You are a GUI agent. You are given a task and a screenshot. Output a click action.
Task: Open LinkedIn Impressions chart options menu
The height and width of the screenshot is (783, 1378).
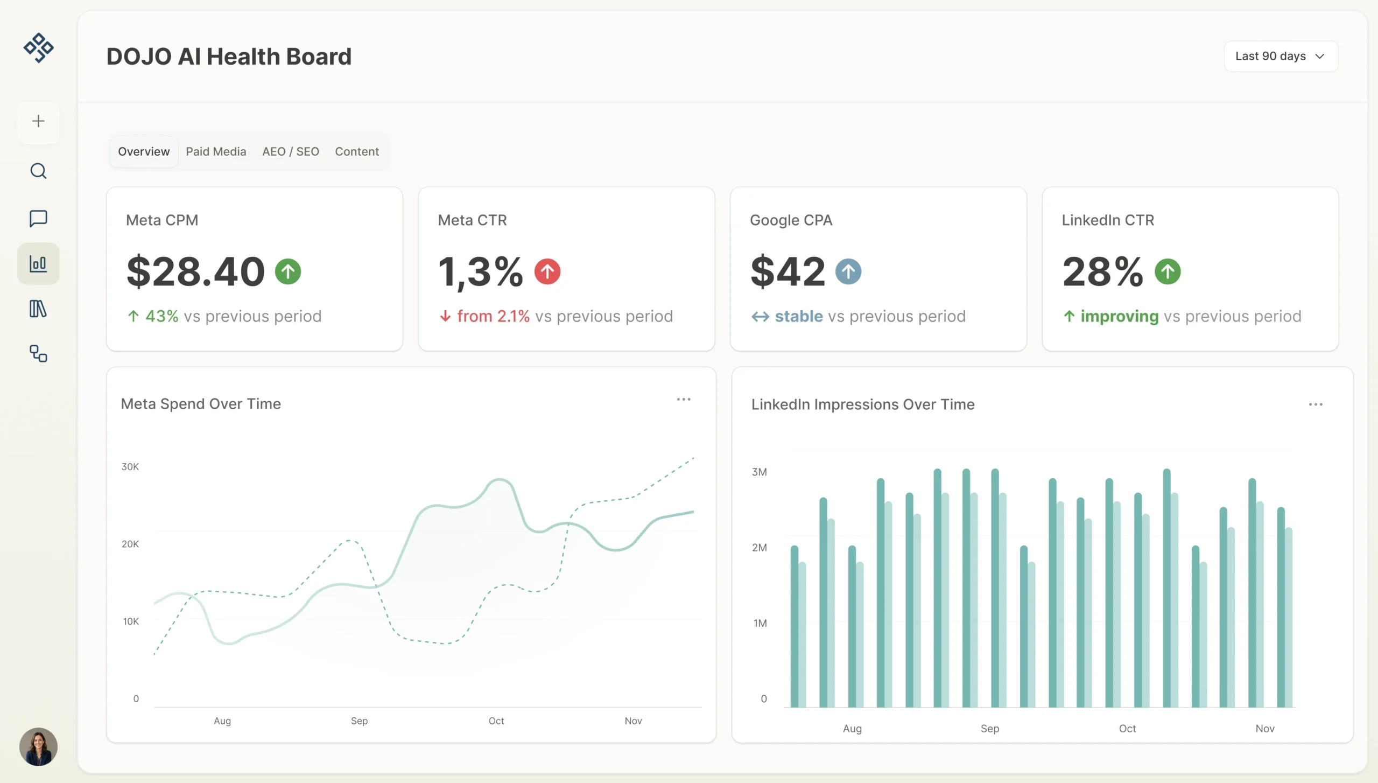pos(1317,404)
